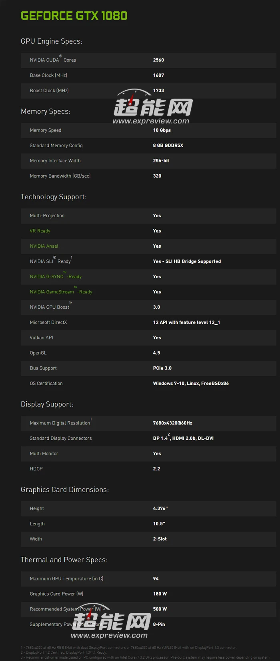Select the OpenGL value 4.5
The image size is (280, 661).
[x=156, y=353]
